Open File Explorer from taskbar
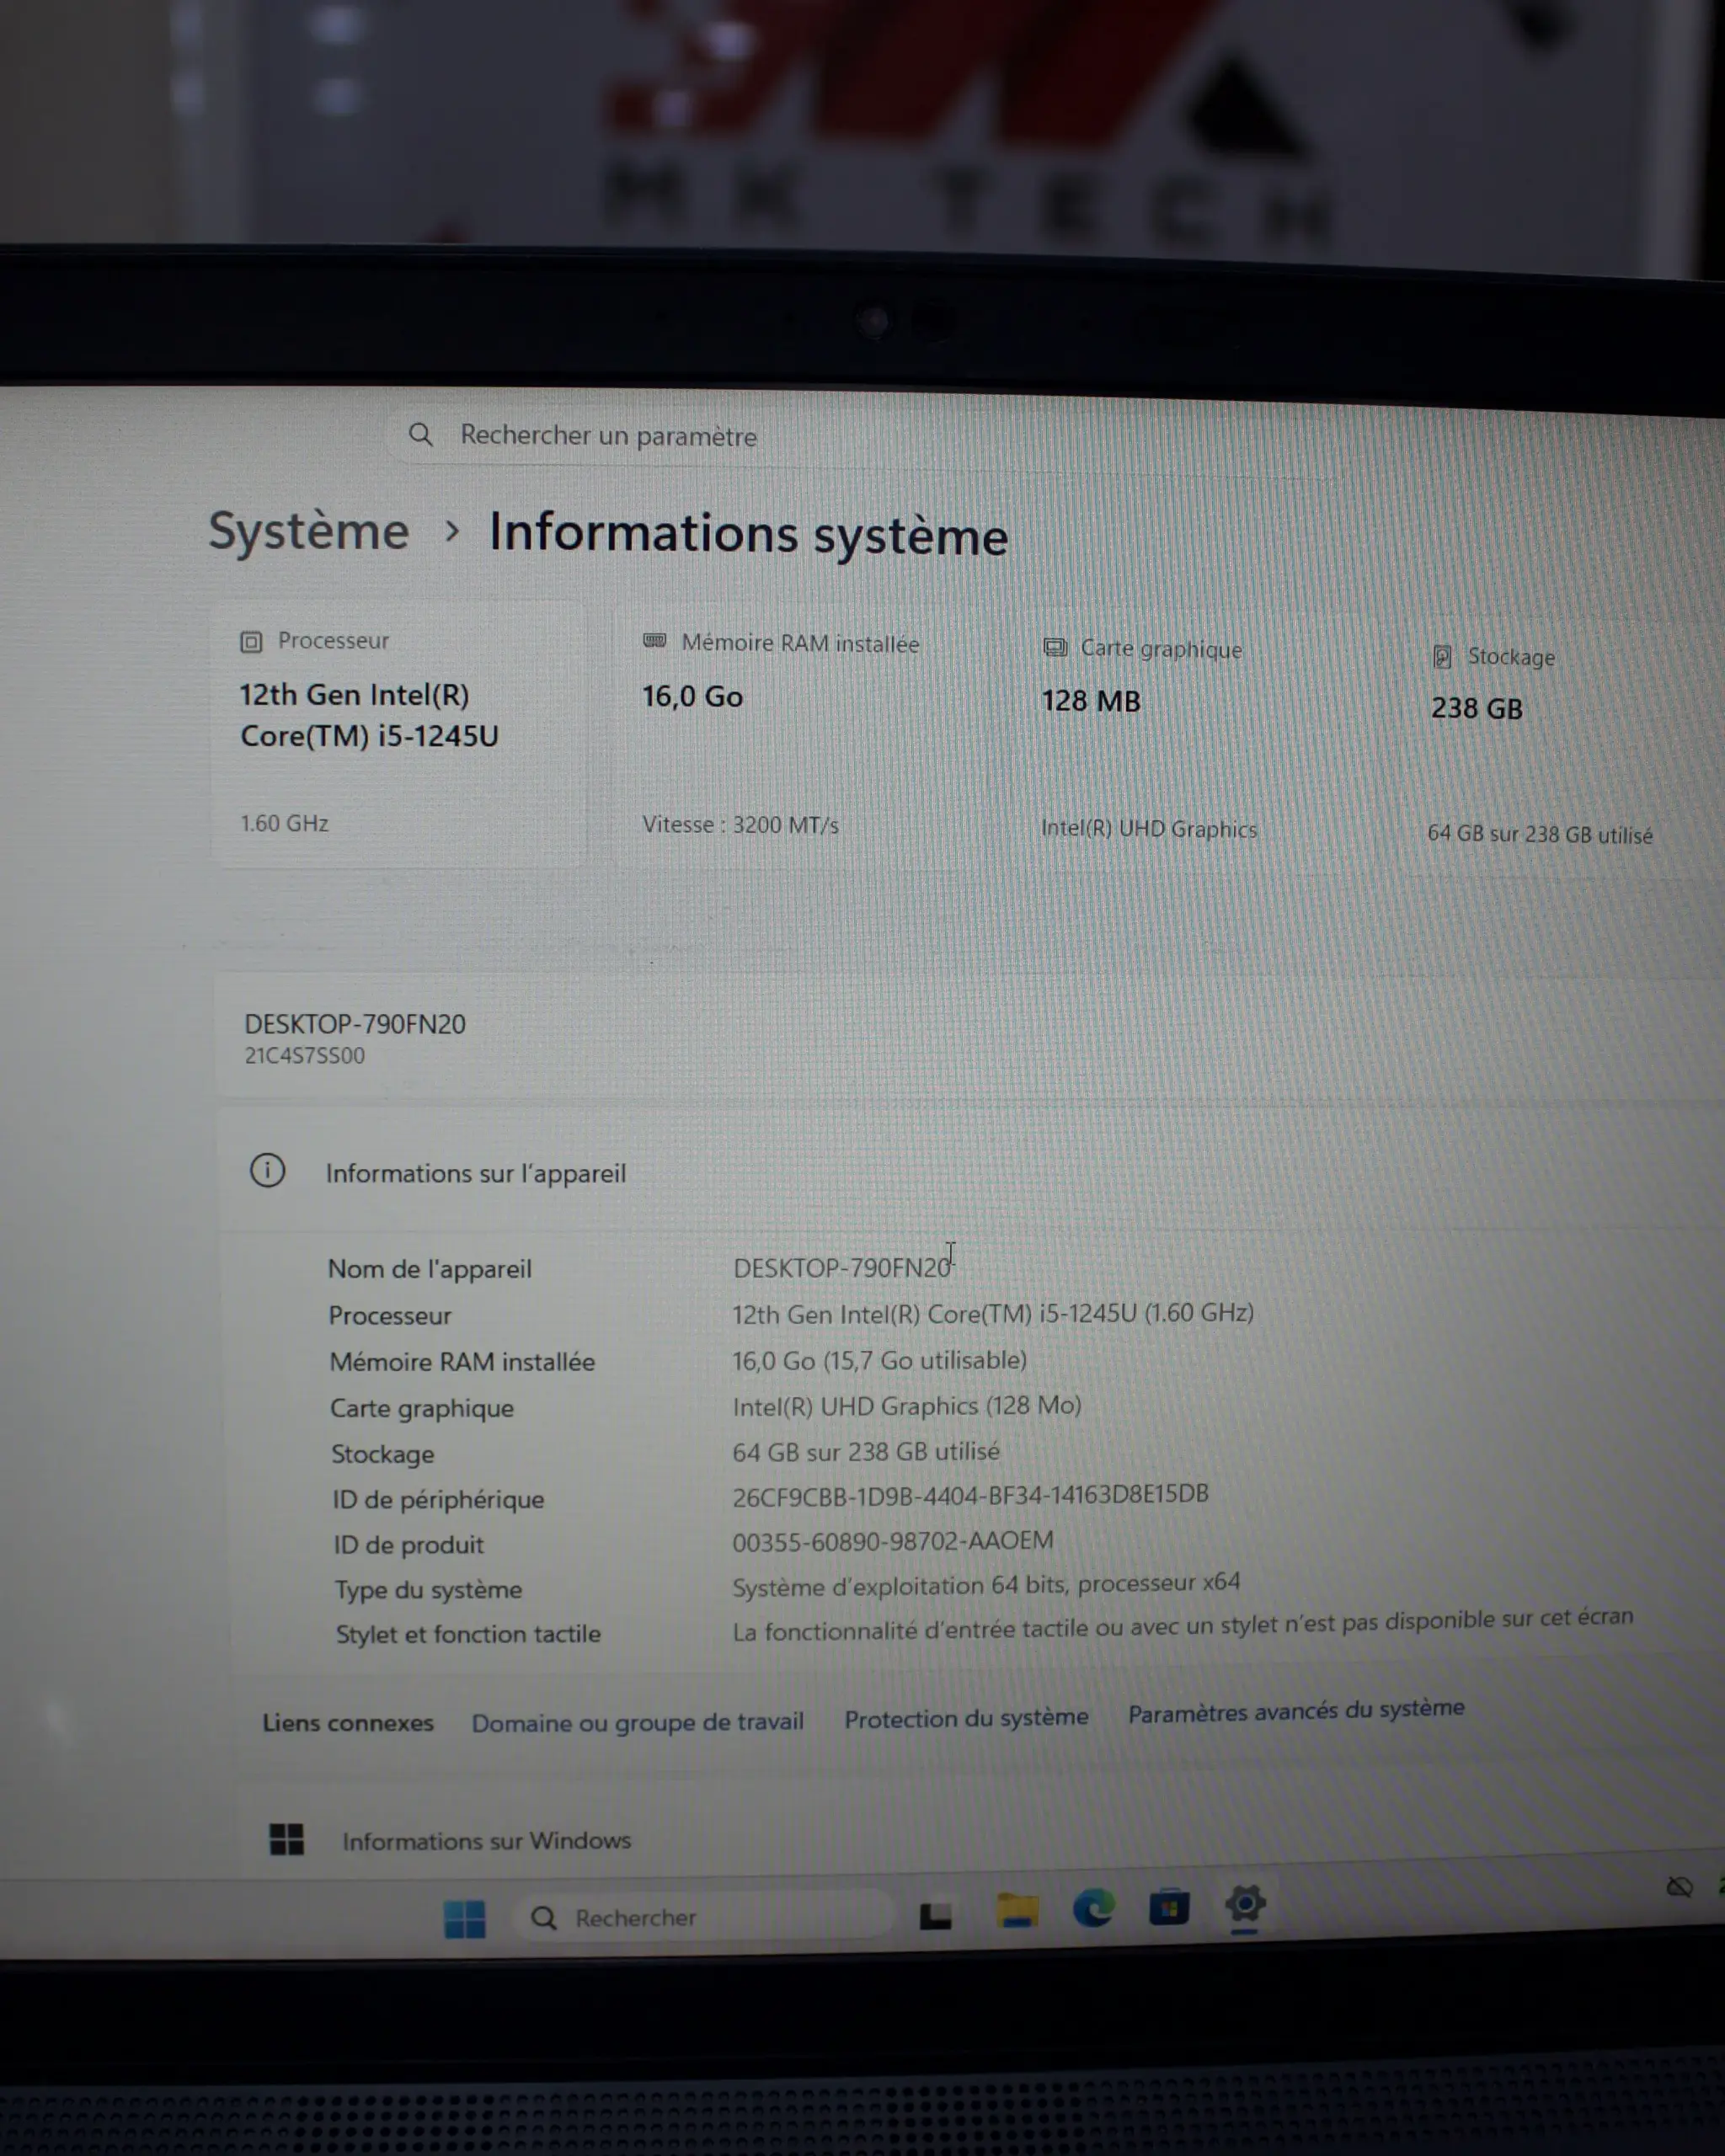1725x2156 pixels. coord(1018,1911)
